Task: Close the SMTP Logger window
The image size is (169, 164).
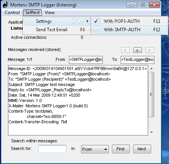Action: click(x=155, y=5)
